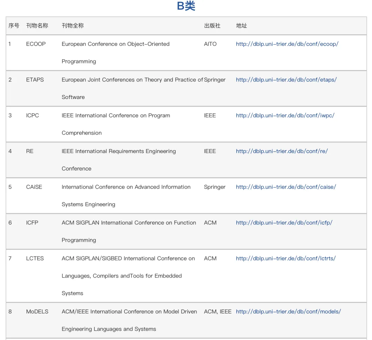372x340 pixels.
Task: Click 'Languages, Compilers andTools for Embedded' text
Action: (122, 276)
